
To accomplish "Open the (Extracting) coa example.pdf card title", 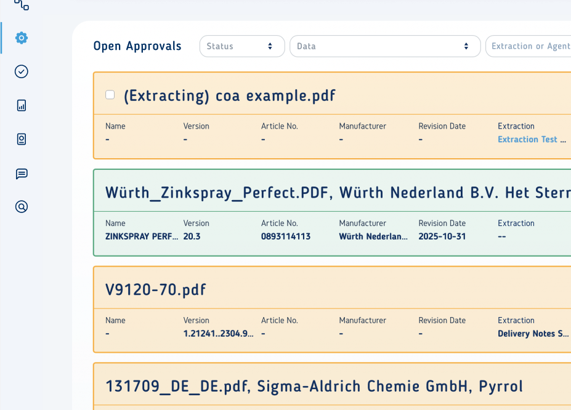I will click(x=229, y=95).
